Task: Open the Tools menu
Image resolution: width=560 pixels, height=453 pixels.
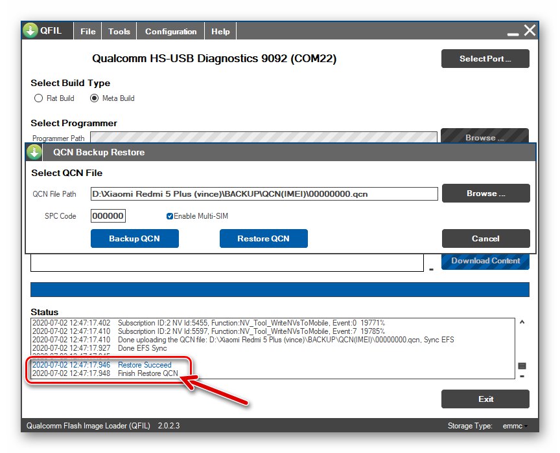Action: [x=119, y=32]
